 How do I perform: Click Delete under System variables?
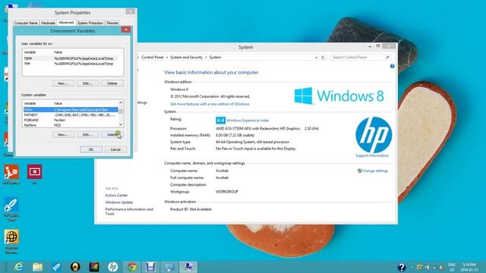(112, 135)
